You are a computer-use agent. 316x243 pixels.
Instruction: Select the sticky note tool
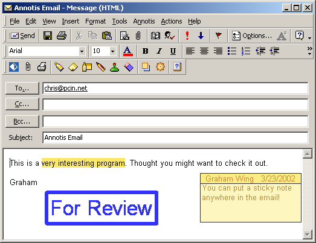click(73, 67)
